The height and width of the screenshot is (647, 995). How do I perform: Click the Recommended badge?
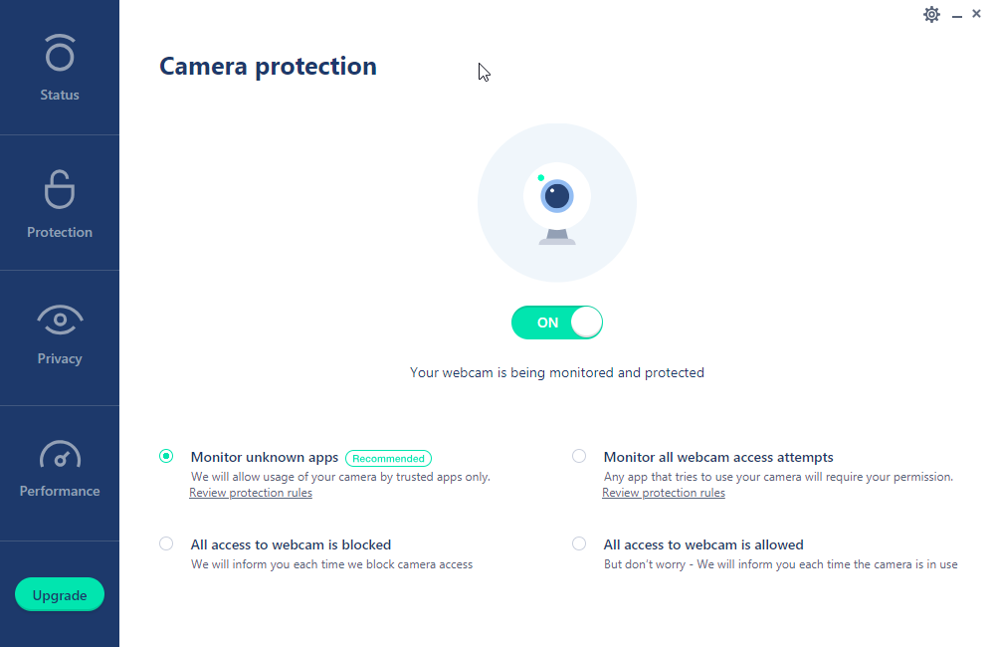point(388,459)
